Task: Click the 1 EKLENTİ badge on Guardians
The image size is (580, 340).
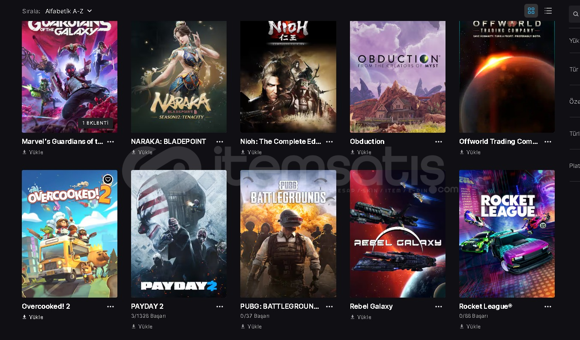Action: [96, 123]
